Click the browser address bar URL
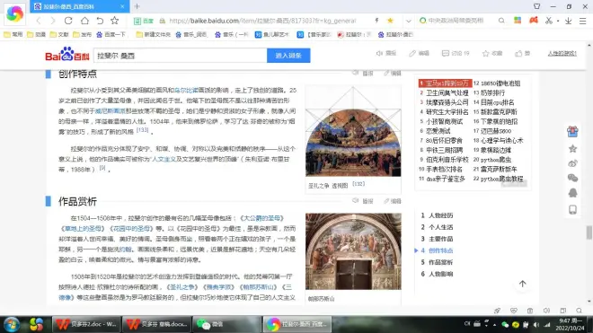 pos(262,21)
